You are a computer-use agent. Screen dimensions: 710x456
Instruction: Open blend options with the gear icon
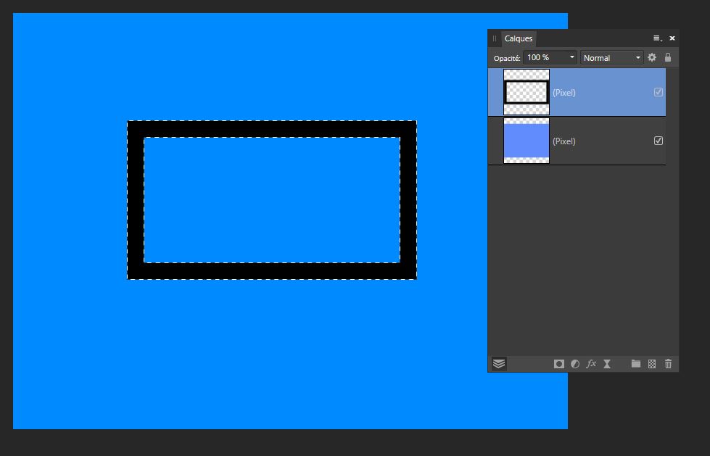(652, 57)
